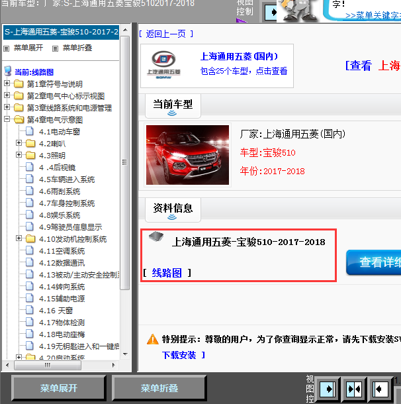
Task: Open the 线路图 link in 资料信息
Action: pyautogui.click(x=167, y=273)
